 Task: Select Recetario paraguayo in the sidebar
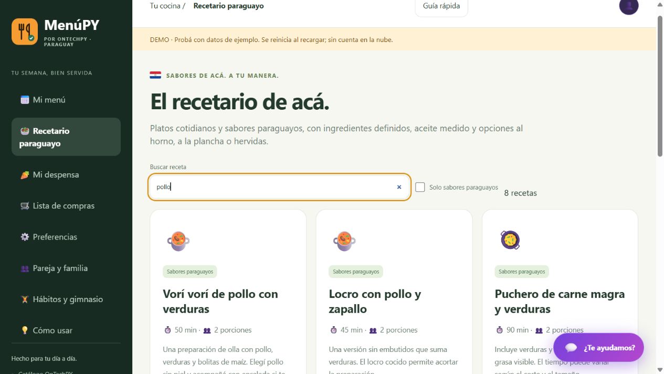(66, 137)
